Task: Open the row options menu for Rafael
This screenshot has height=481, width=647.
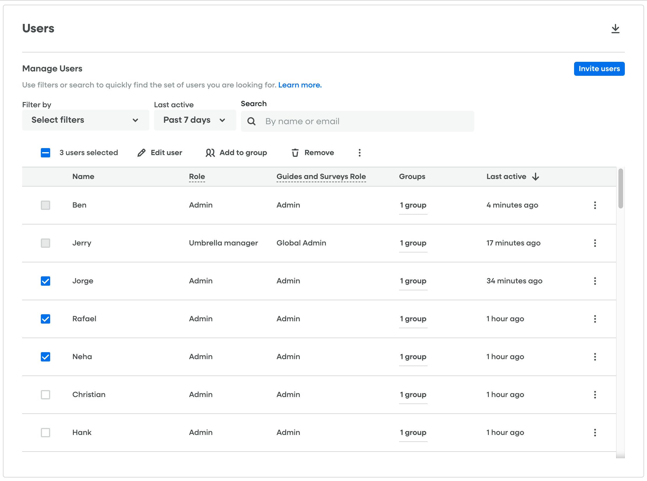Action: pyautogui.click(x=595, y=319)
